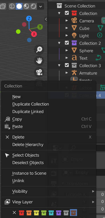This screenshot has width=105, height=218.
Task: Choose New from the Collection menu
Action: [49, 97]
